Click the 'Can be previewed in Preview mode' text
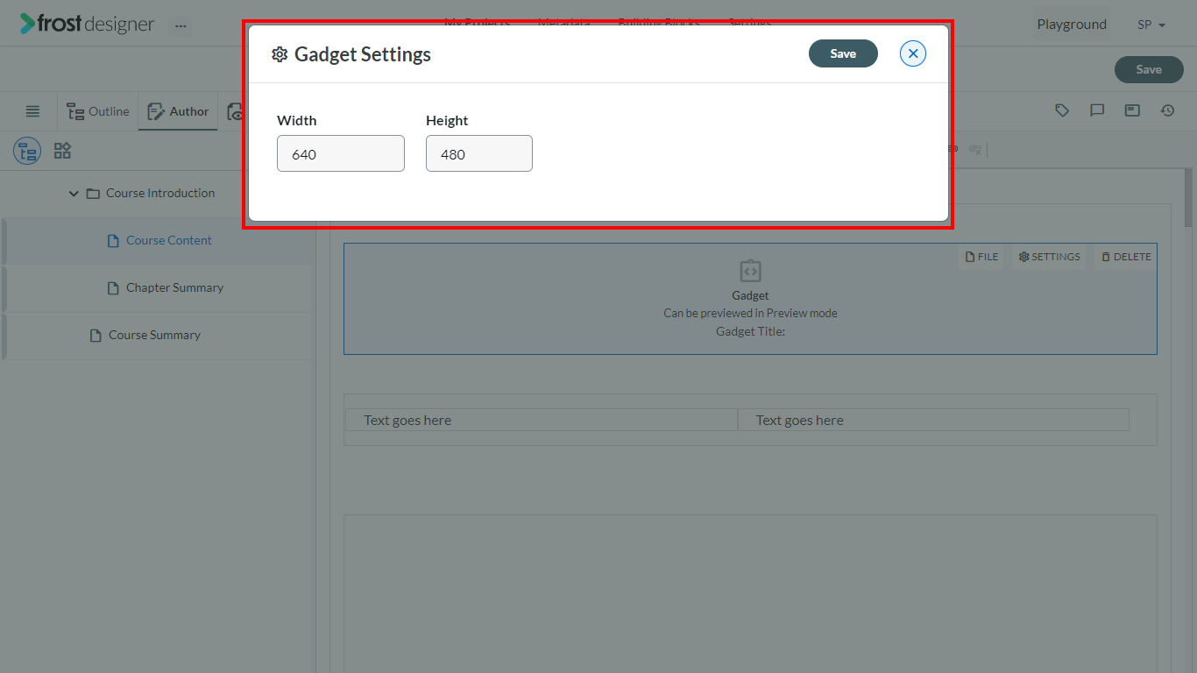Screen dimensions: 1197x673 click(750, 313)
